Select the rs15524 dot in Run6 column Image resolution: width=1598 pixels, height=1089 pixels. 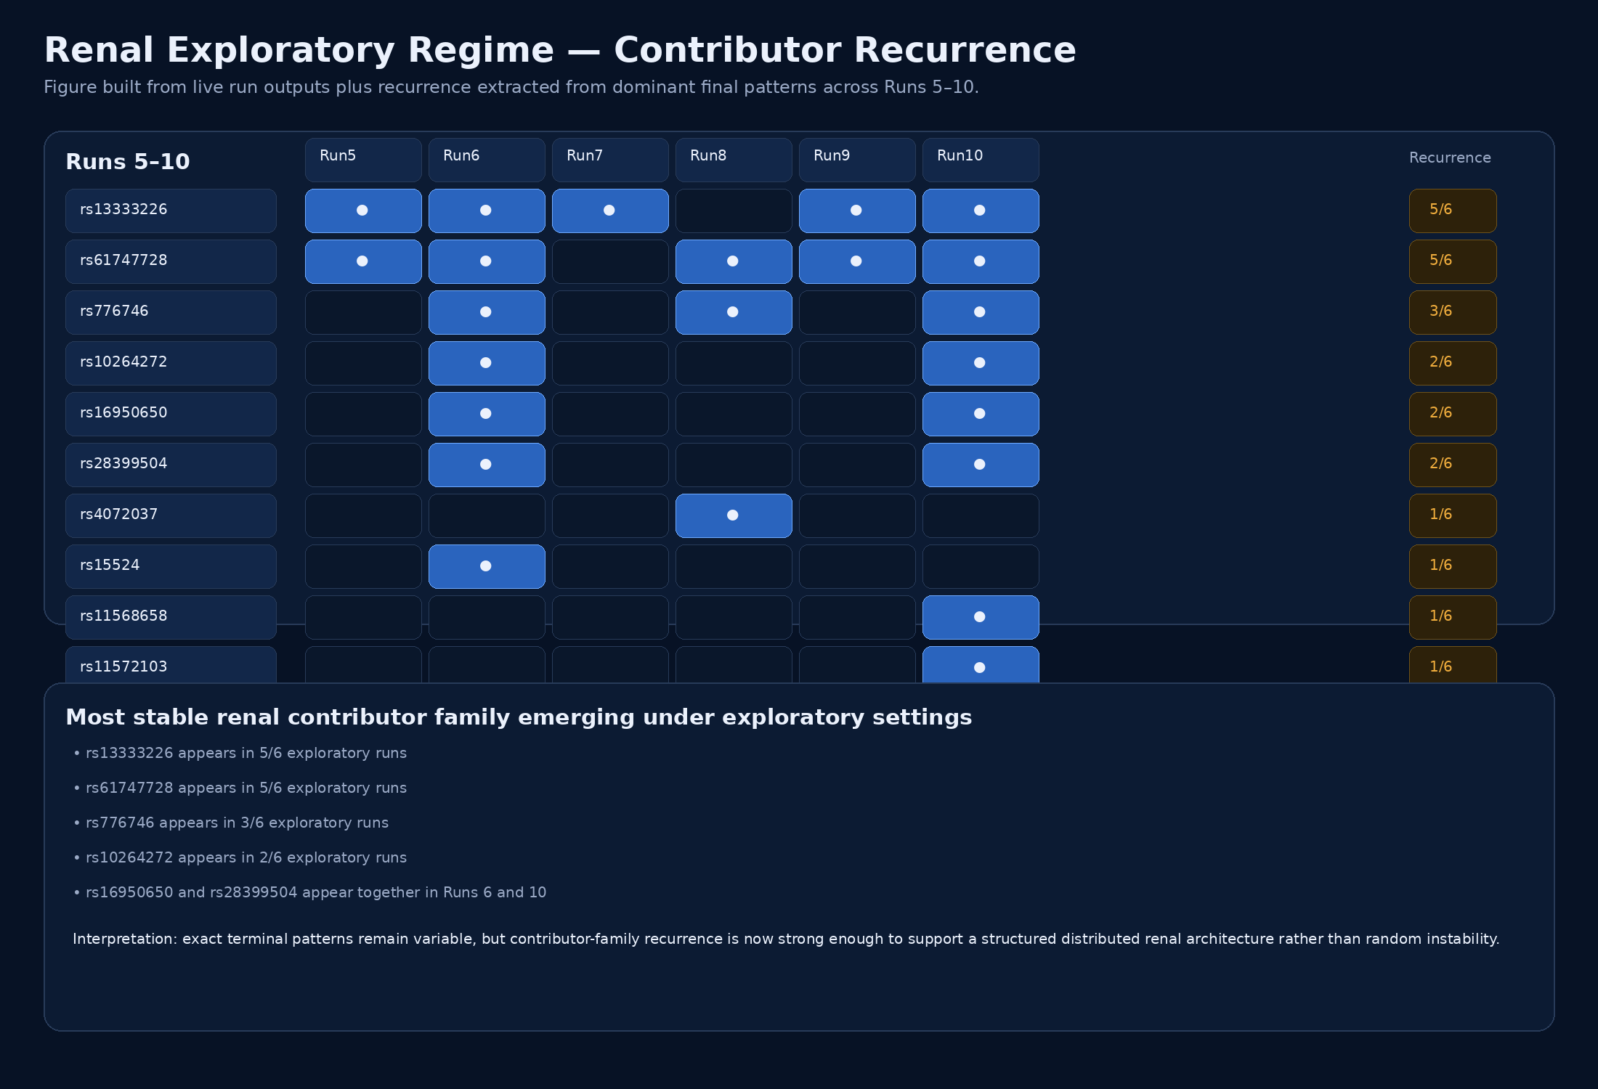click(x=486, y=566)
